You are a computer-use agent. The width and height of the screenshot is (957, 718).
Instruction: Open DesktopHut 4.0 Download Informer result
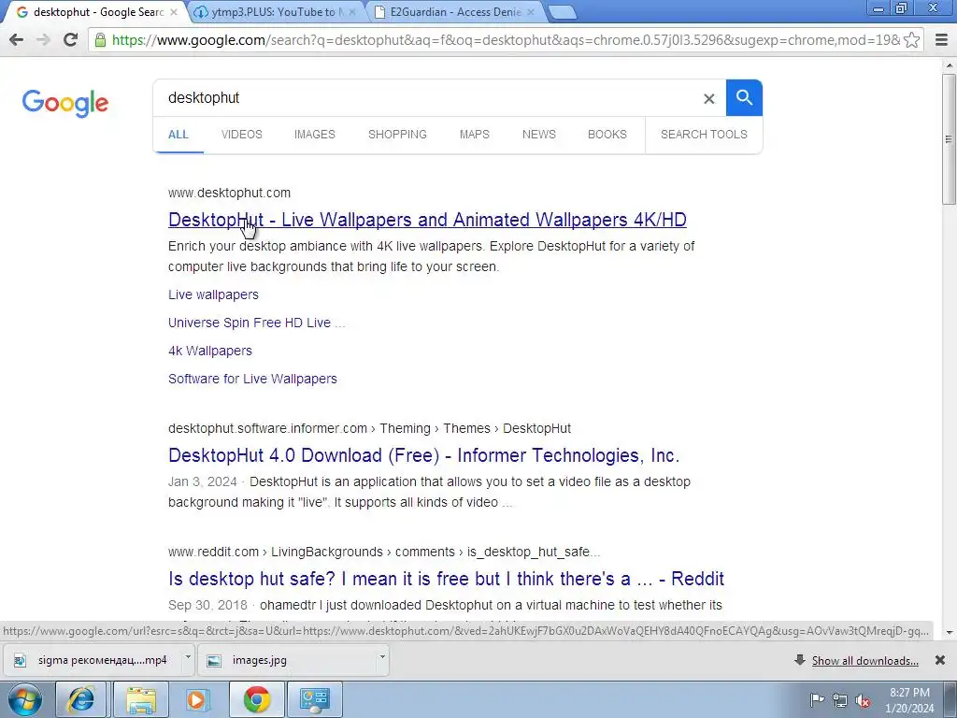coord(423,455)
